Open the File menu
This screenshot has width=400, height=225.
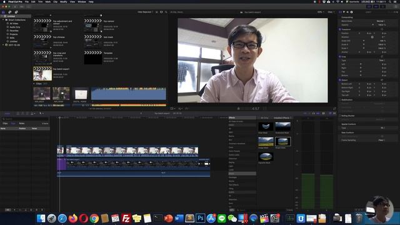click(27, 1)
